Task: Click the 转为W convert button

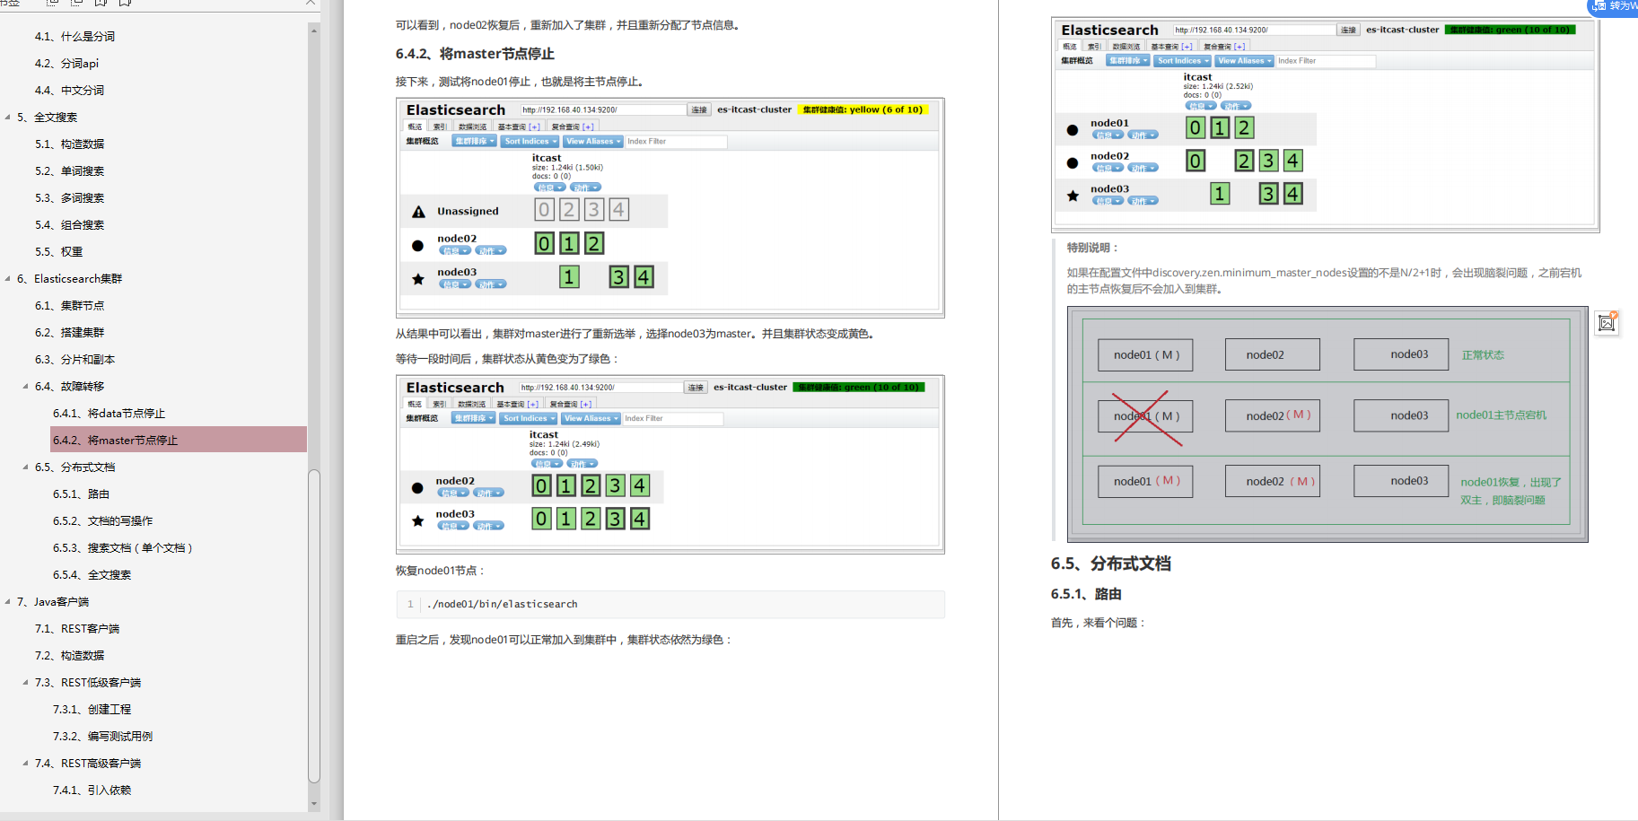Action: click(x=1616, y=6)
